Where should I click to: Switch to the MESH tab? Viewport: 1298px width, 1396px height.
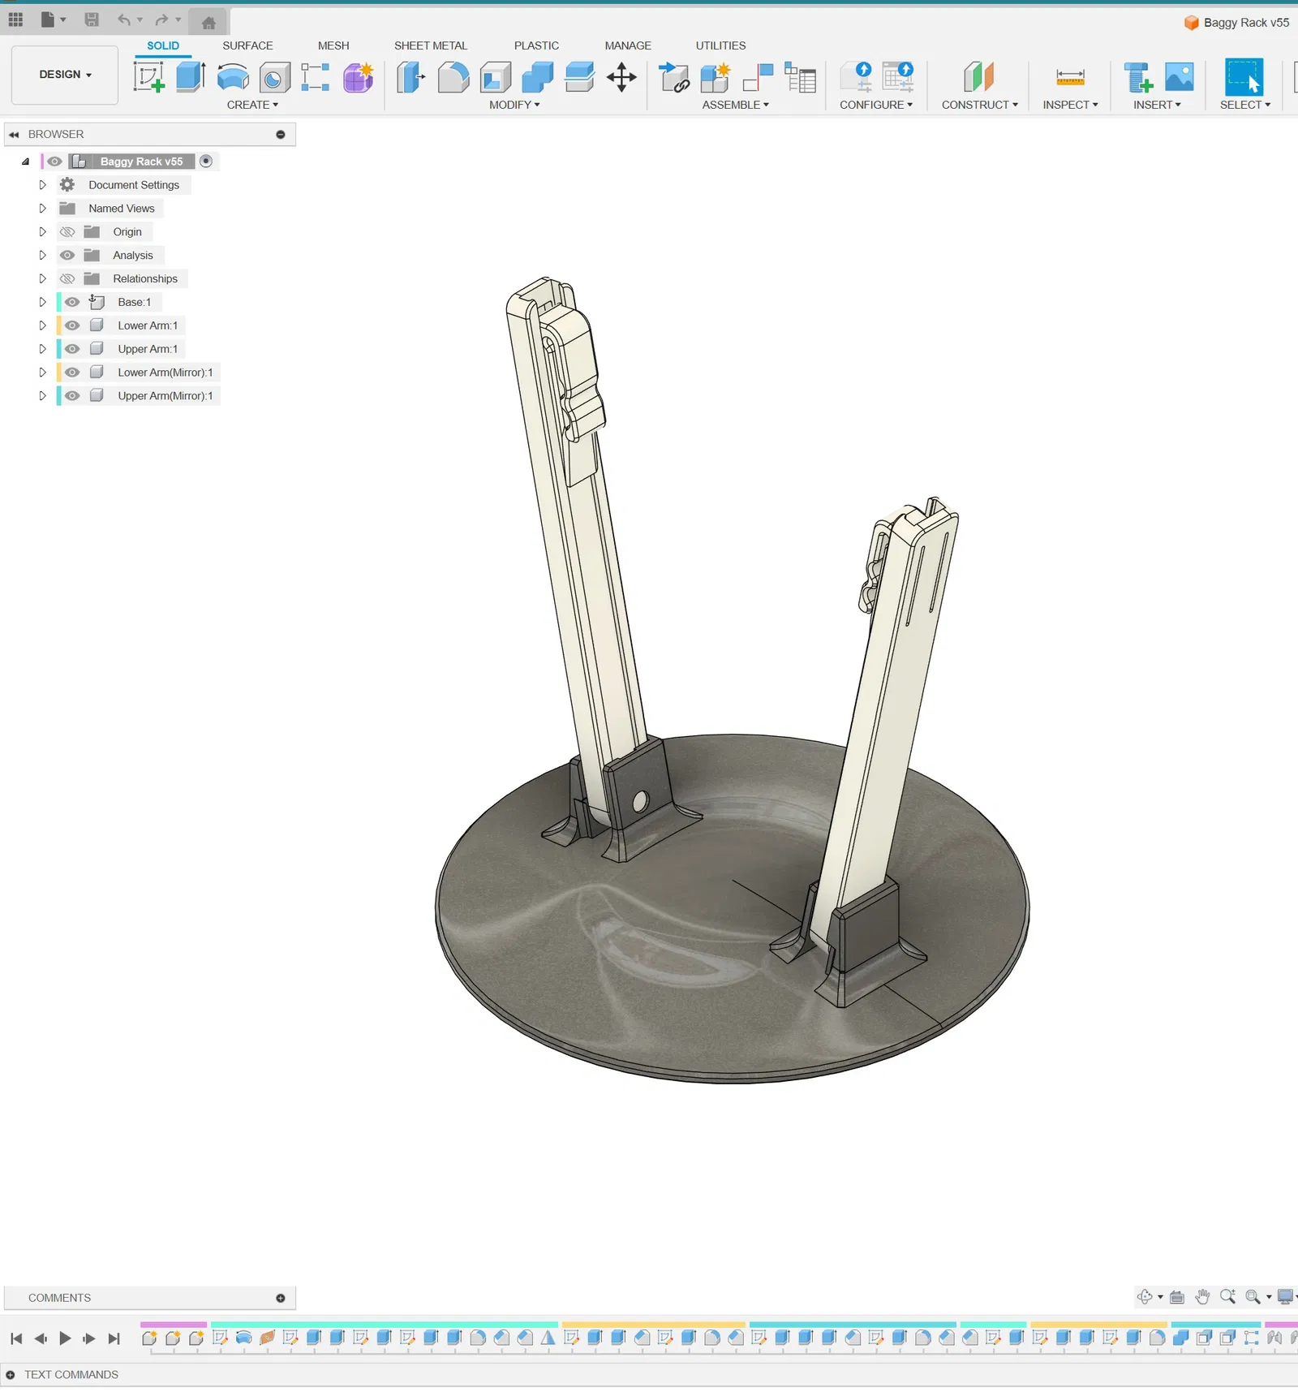333,46
